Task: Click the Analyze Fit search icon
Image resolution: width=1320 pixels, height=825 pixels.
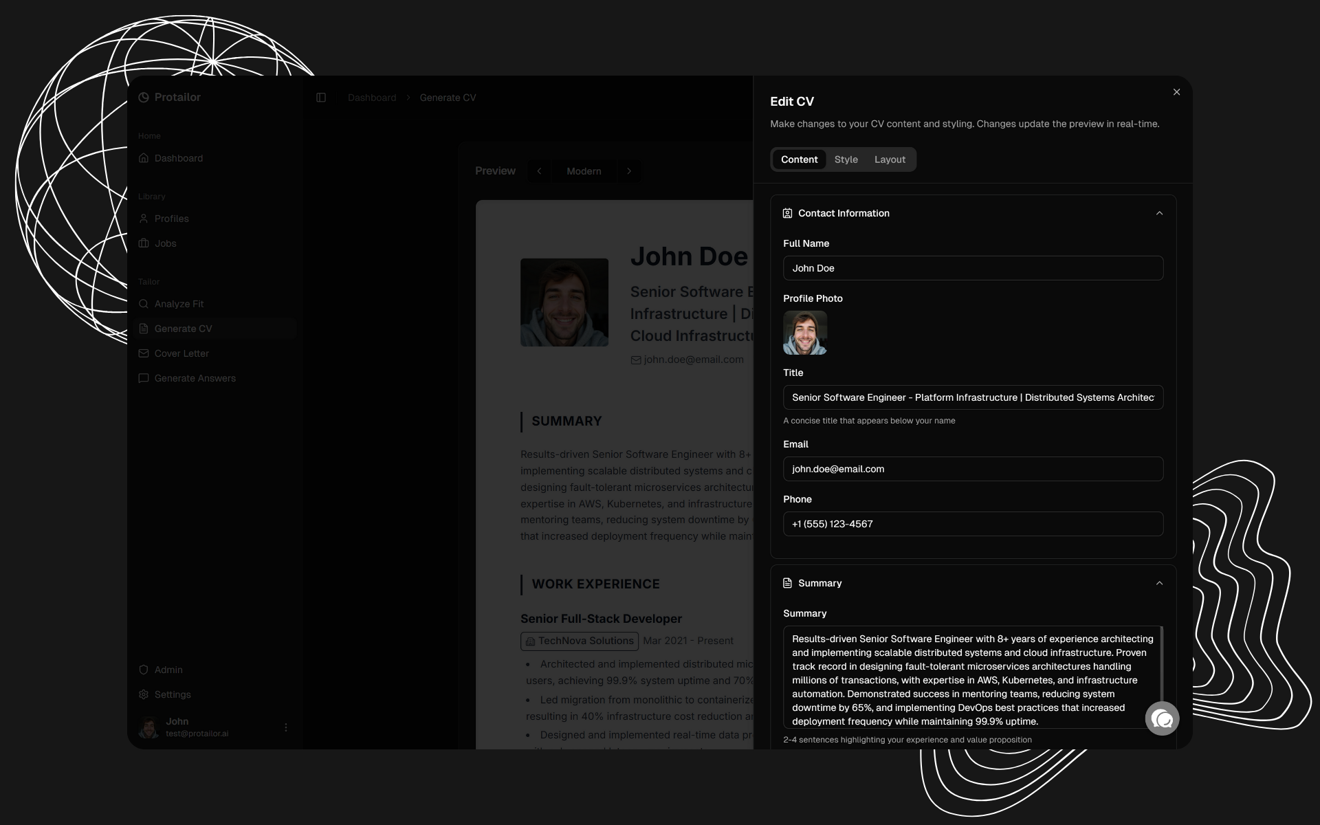Action: point(144,304)
